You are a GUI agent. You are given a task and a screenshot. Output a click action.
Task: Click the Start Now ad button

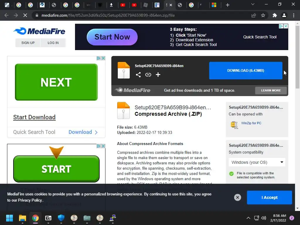(x=112, y=37)
